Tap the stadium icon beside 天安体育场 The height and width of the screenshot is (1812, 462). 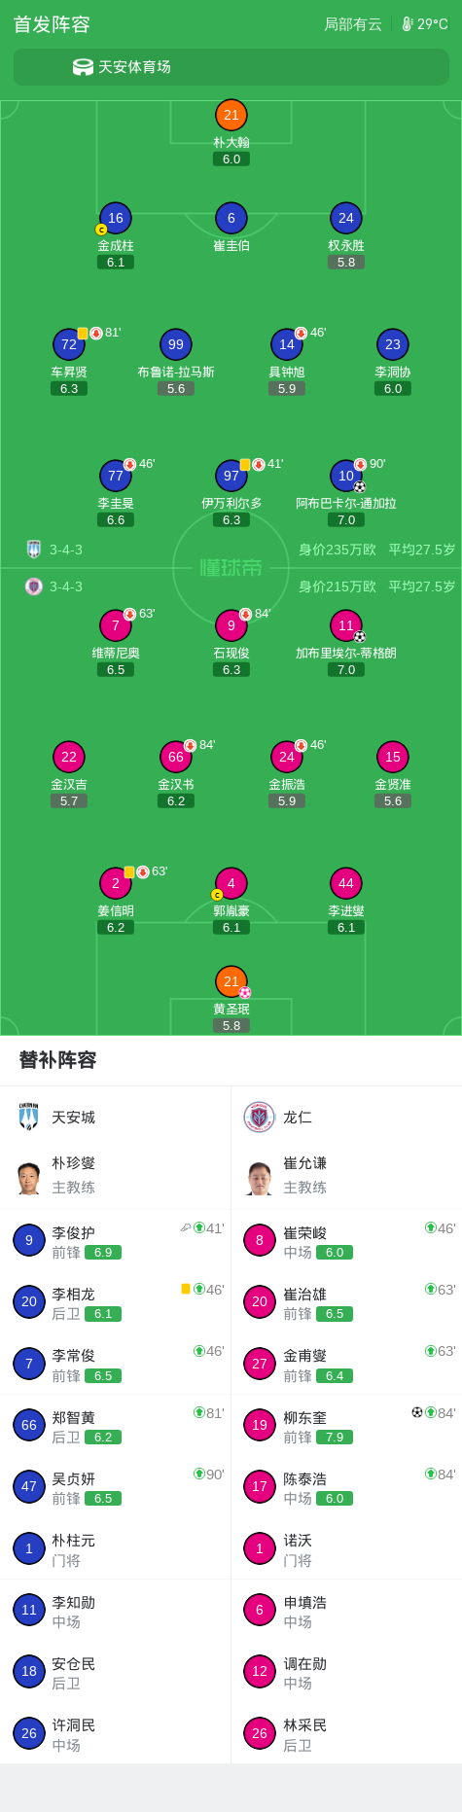point(84,67)
